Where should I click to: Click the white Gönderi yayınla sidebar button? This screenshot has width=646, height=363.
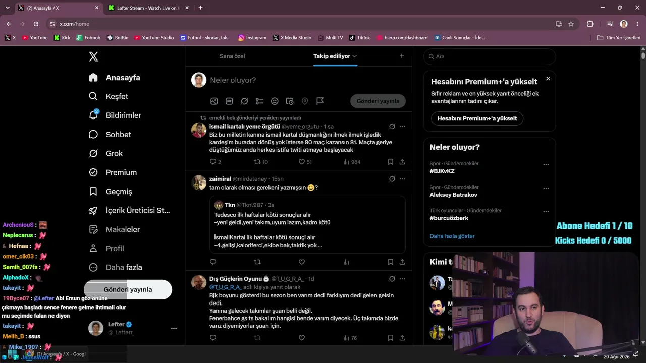128,289
